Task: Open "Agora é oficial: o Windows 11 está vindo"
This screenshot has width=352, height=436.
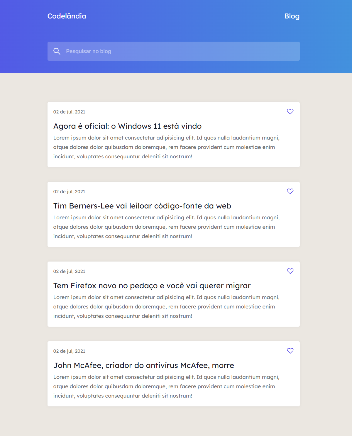Action: click(x=127, y=126)
